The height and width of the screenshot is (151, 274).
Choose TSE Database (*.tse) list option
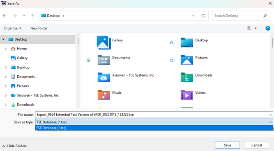pyautogui.click(x=154, y=128)
